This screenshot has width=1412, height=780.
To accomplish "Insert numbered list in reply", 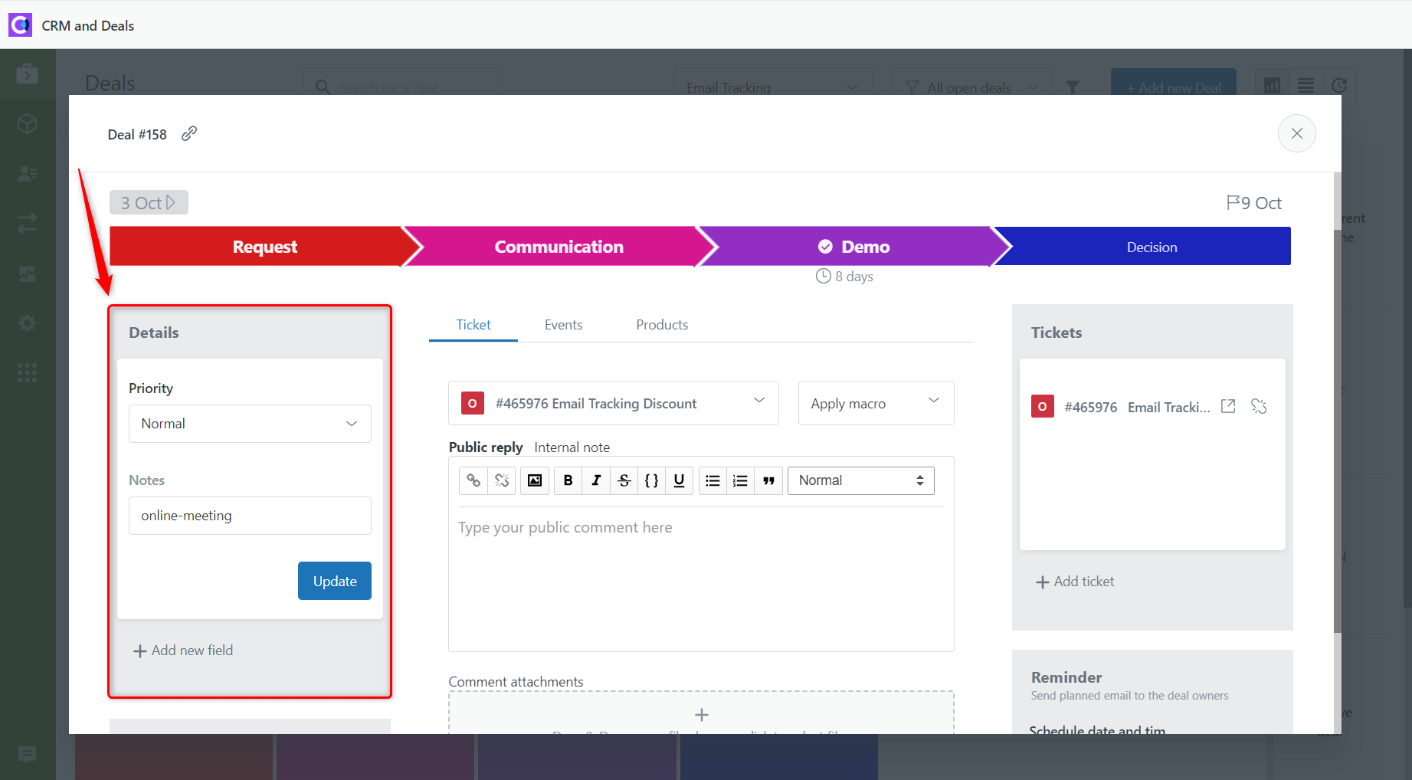I will 740,480.
